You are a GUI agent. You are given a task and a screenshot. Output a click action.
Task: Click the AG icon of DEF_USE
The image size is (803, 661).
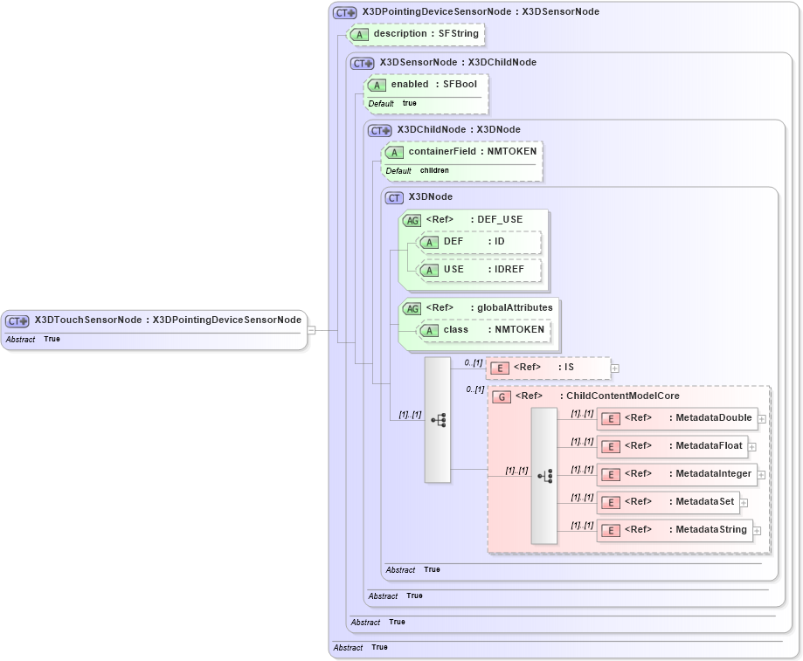pos(412,221)
